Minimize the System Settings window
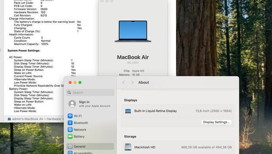Screen dimensions: 272x154 click(x=75, y=83)
